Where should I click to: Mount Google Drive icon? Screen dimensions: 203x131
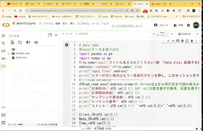28,42
